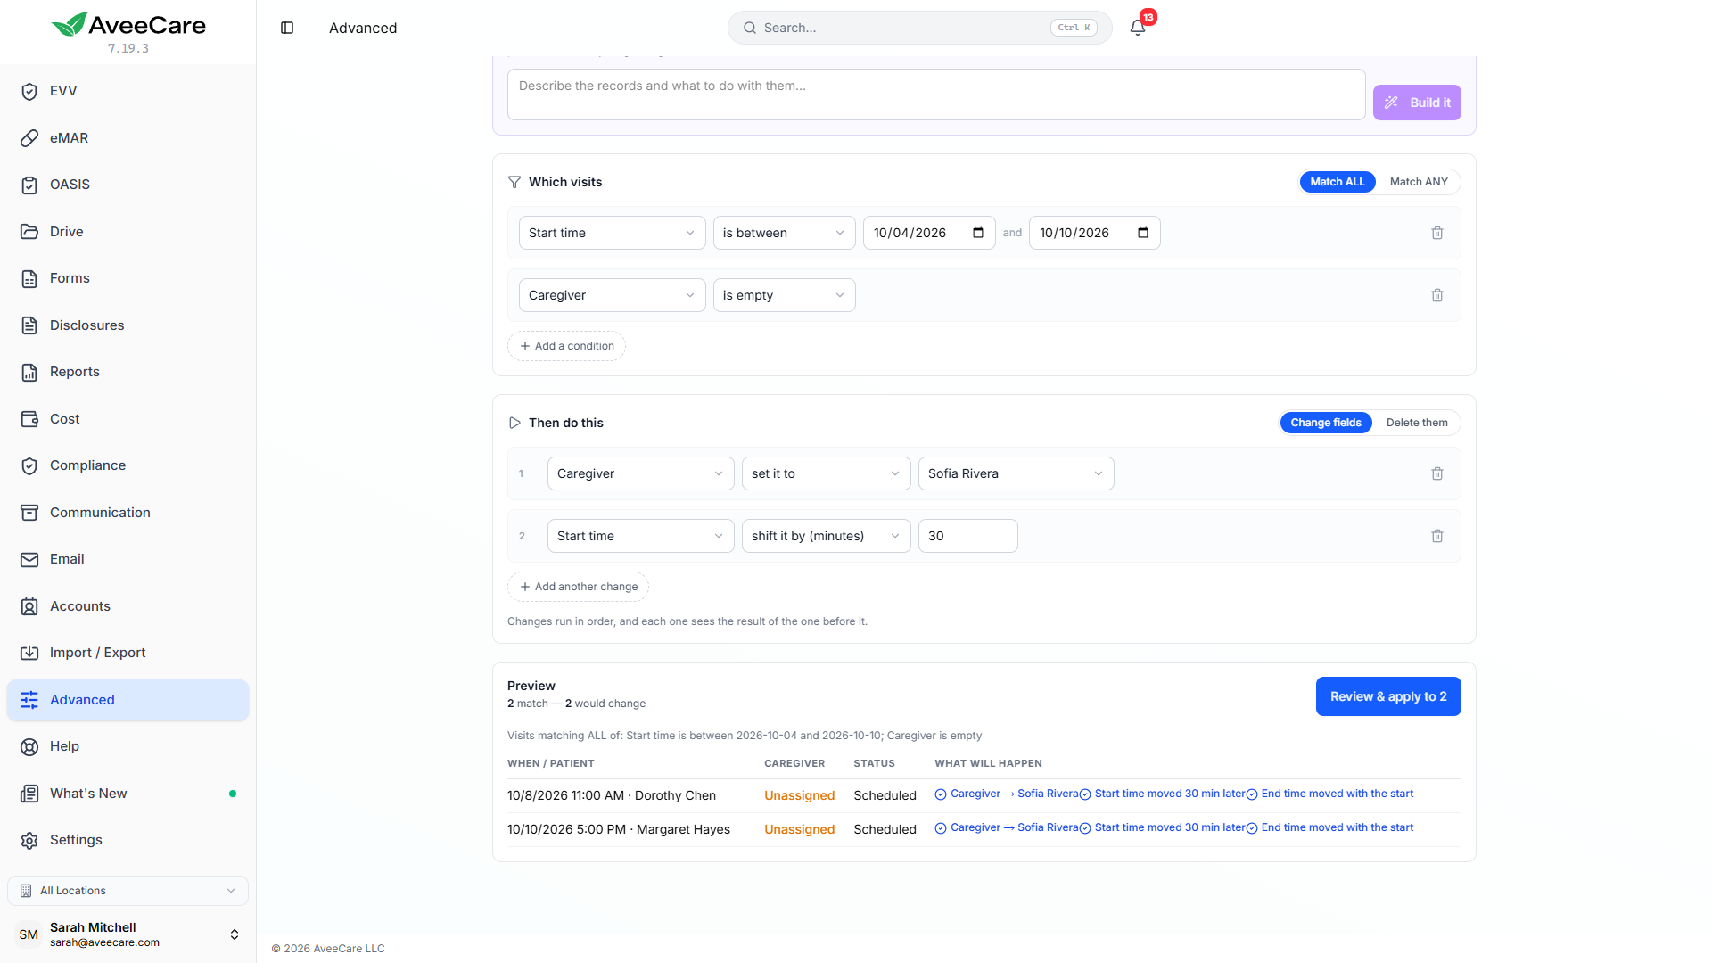Delete the Caregiver is empty condition

tap(1437, 295)
